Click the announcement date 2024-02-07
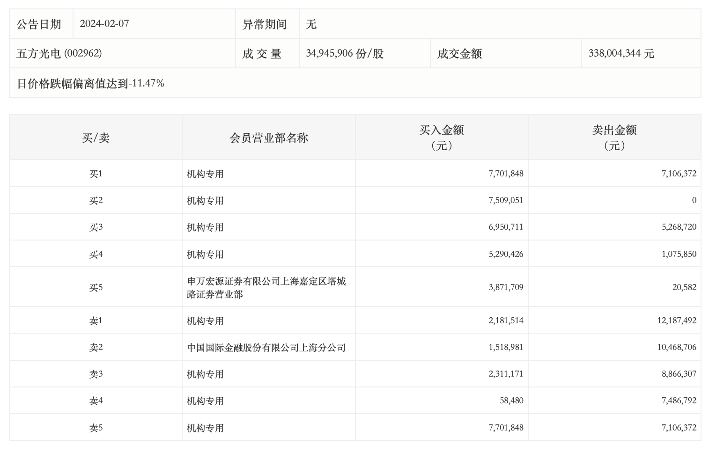The height and width of the screenshot is (452, 709). (x=104, y=24)
